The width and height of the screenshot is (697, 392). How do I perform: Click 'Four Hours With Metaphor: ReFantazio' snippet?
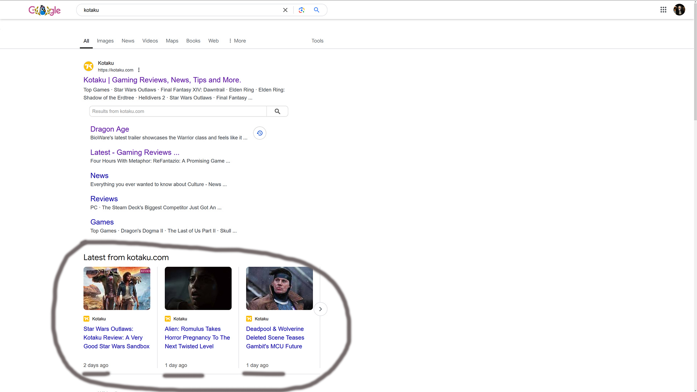(x=160, y=161)
